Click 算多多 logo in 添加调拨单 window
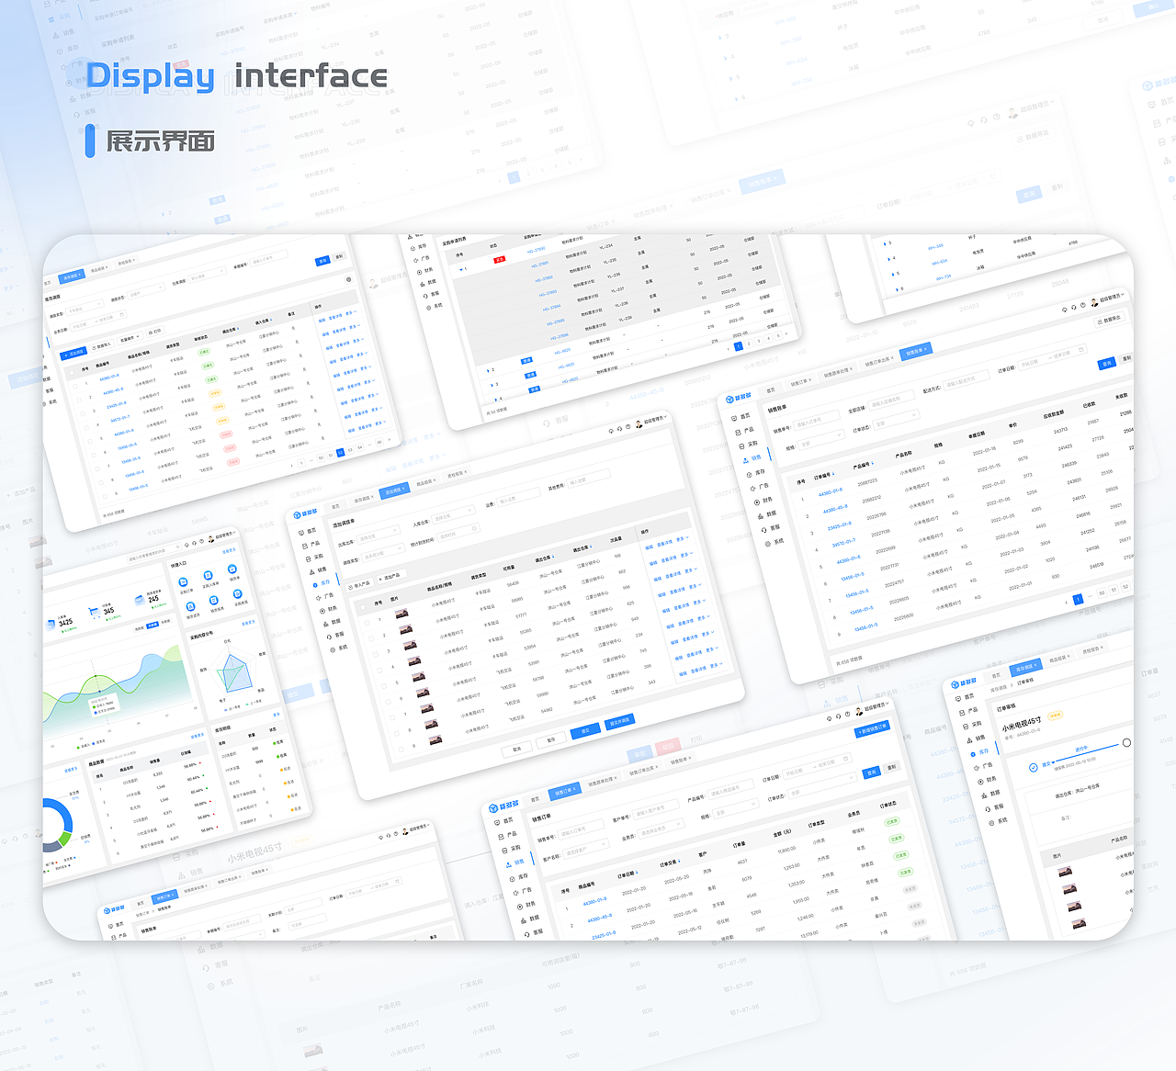 pos(305,513)
